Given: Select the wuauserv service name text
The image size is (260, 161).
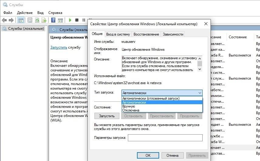Looking at the screenshot, I should point(128,42).
